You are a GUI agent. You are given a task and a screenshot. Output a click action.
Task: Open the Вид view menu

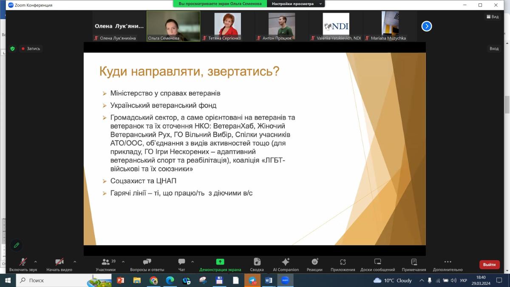point(493,17)
